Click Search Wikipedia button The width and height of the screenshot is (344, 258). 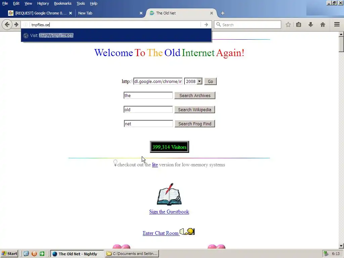(195, 110)
